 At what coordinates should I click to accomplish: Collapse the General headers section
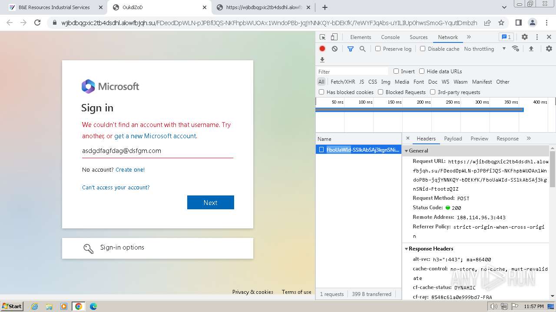click(407, 151)
